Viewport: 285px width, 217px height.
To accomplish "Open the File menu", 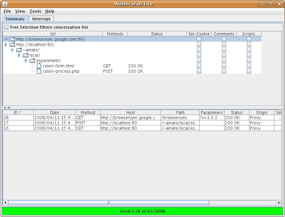I will [x=7, y=11].
